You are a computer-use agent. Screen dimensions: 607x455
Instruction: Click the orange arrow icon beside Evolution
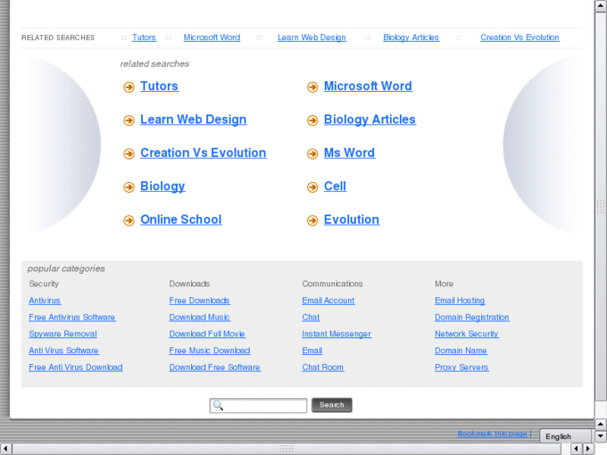[312, 220]
